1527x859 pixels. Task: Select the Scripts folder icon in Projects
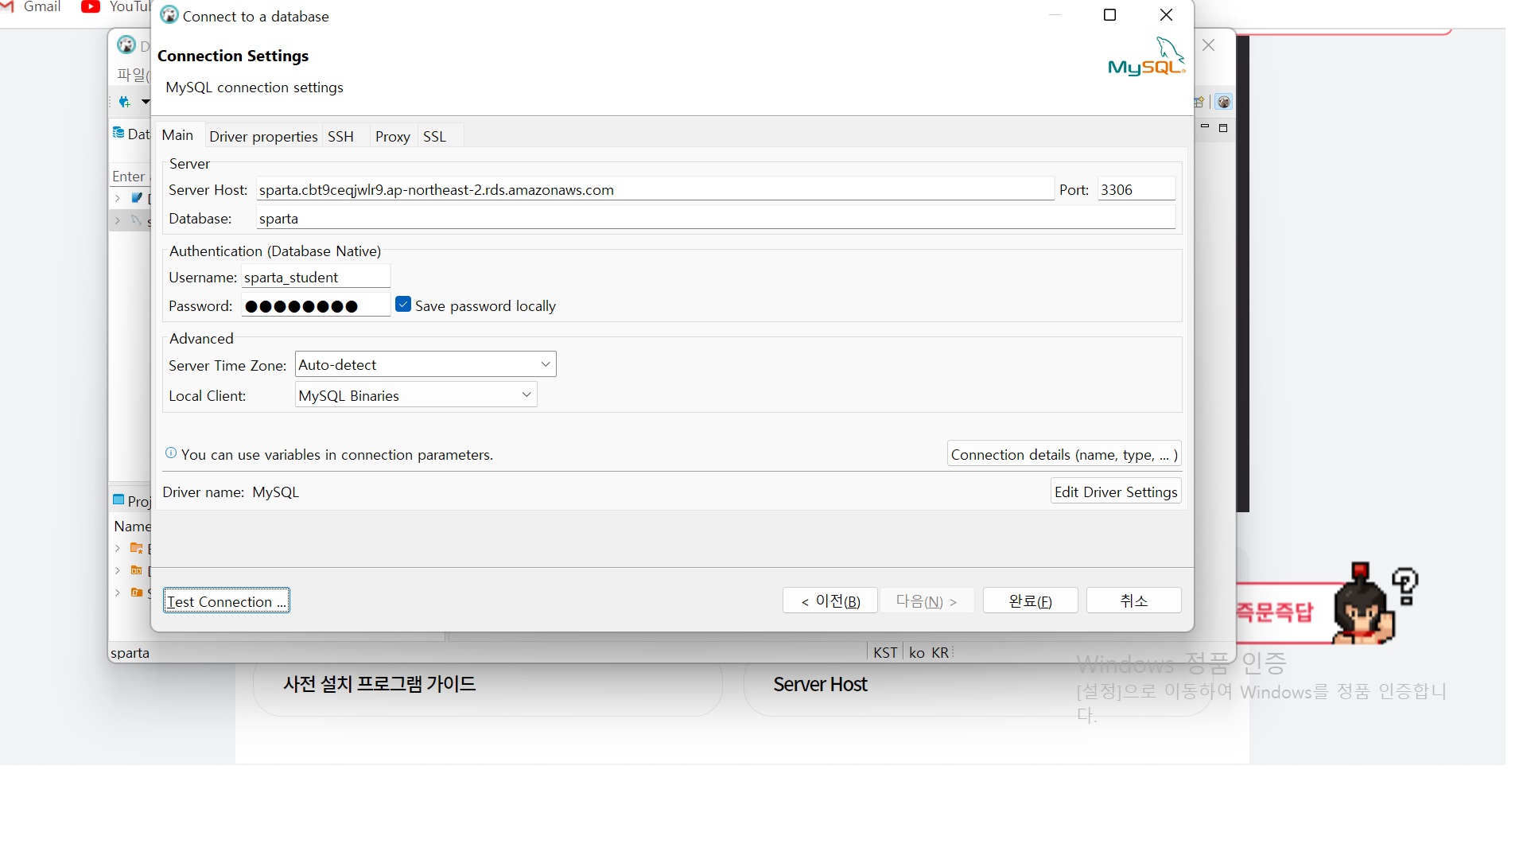tap(137, 593)
